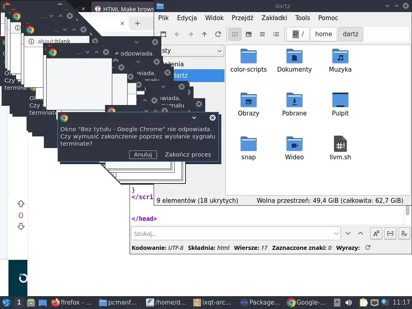Open the clipboard manager tray icon
This screenshot has width=412, height=309.
tap(363, 303)
